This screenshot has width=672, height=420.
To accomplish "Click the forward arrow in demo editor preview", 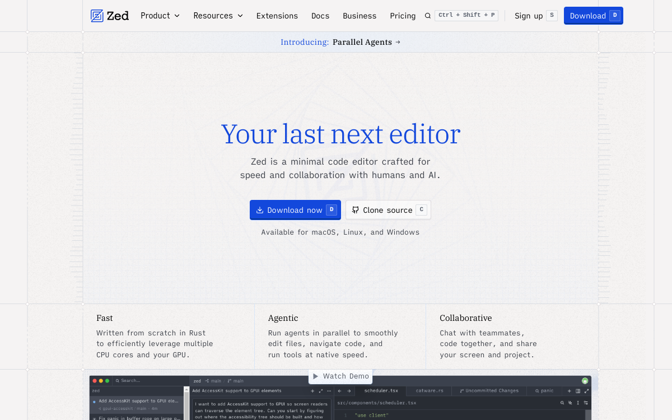I will [x=349, y=391].
